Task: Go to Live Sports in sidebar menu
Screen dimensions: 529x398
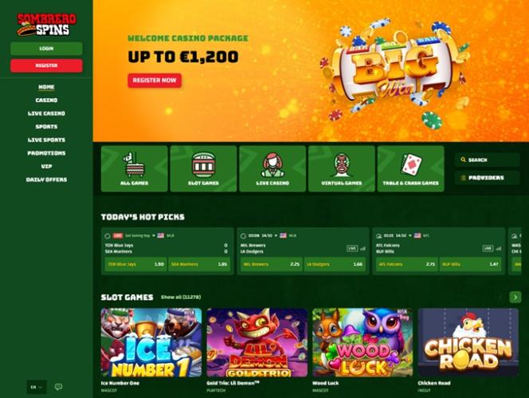Action: tap(46, 140)
